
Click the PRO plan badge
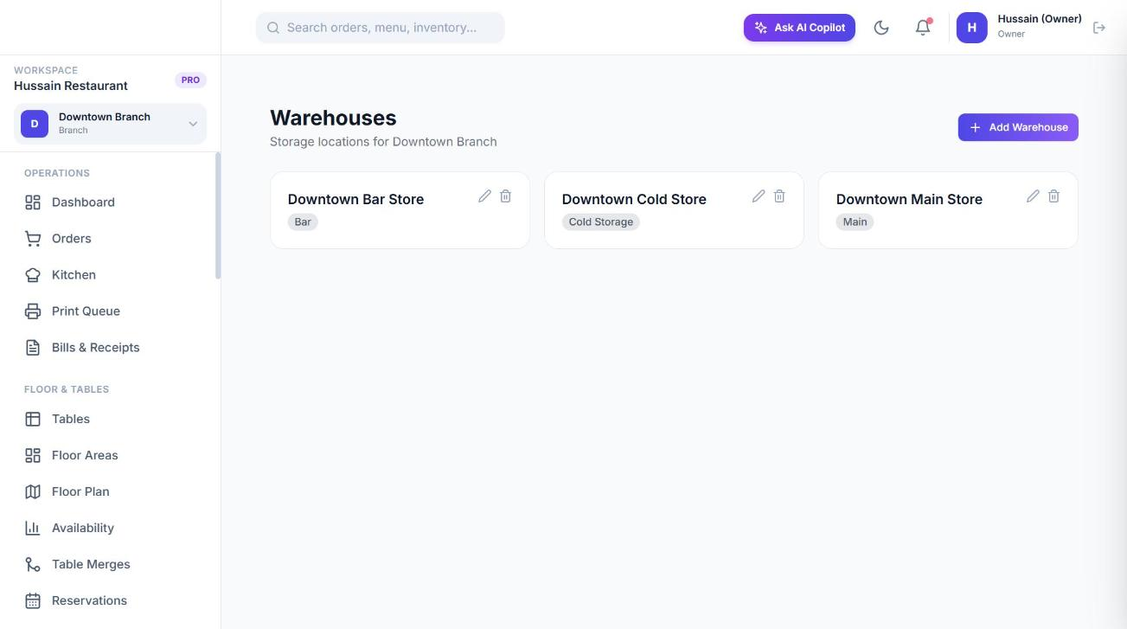190,80
